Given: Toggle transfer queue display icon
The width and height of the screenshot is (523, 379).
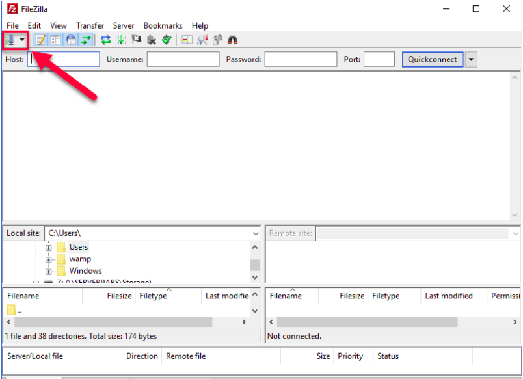Looking at the screenshot, I should pyautogui.click(x=85, y=40).
